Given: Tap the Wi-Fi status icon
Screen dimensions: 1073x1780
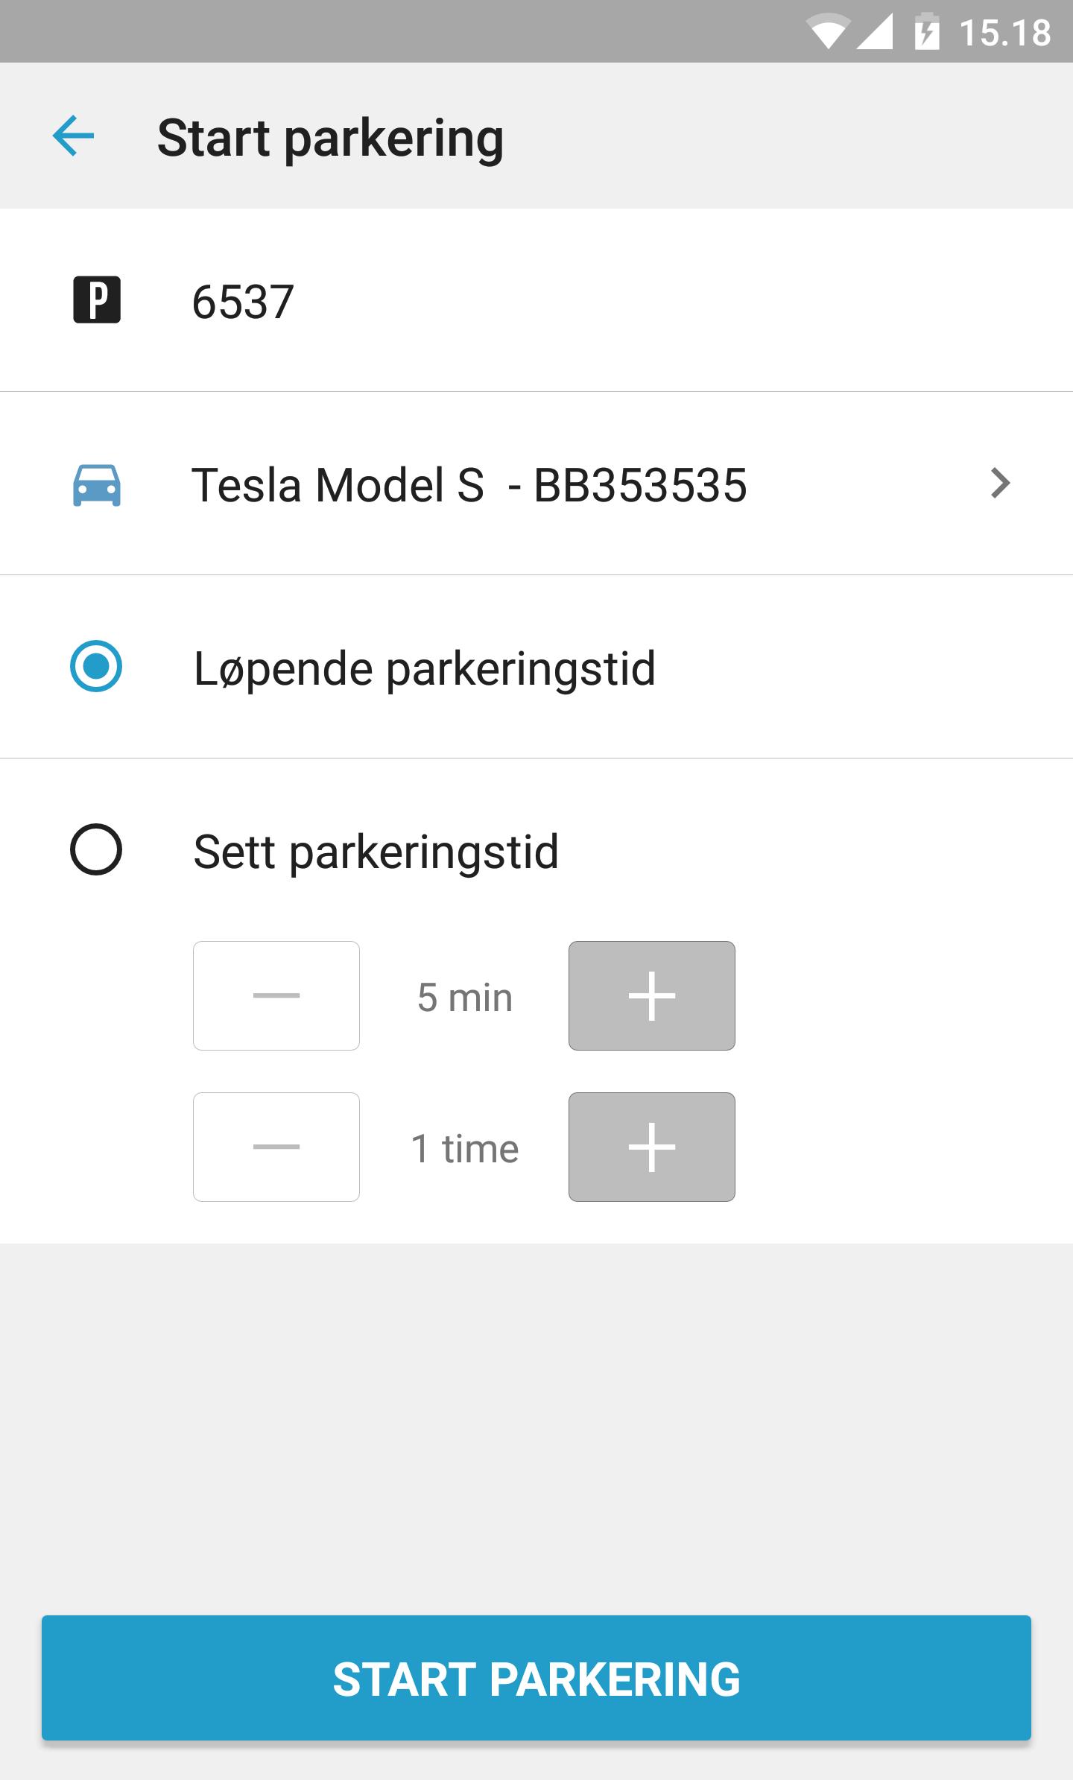Looking at the screenshot, I should pos(828,33).
